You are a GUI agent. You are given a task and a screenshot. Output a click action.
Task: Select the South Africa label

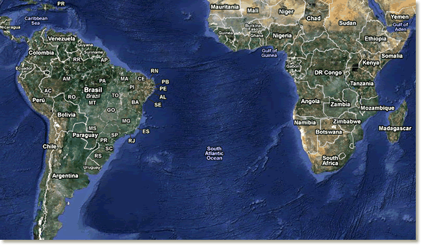click(330, 161)
